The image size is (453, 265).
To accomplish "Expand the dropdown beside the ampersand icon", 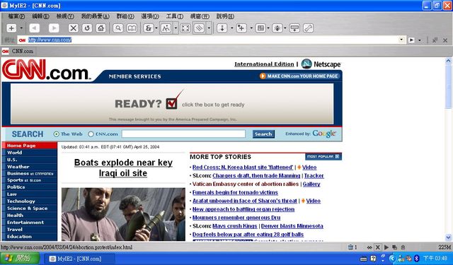I will (x=156, y=28).
